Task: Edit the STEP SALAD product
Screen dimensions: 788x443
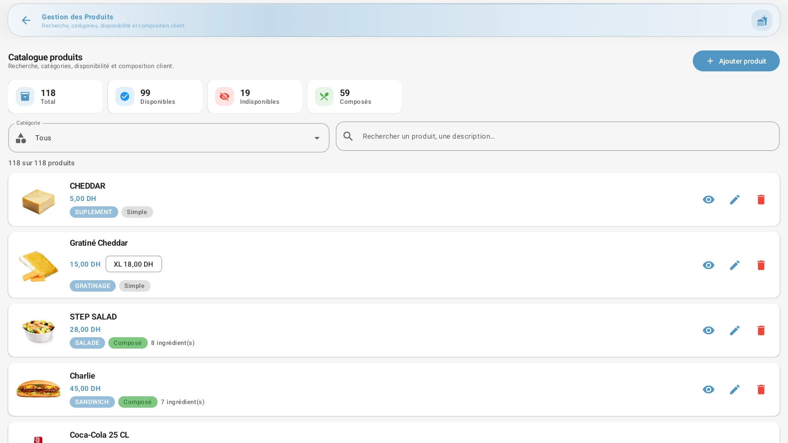Action: coord(735,331)
